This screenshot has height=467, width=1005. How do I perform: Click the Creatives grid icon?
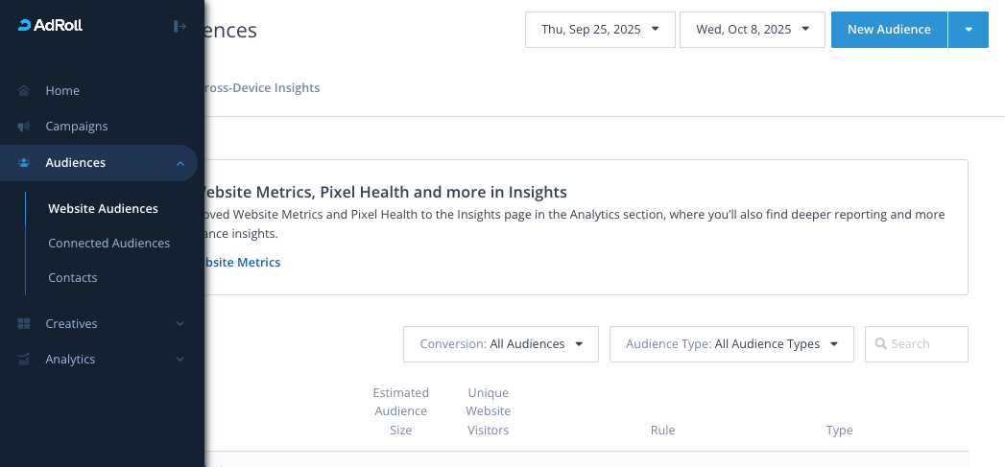point(24,324)
